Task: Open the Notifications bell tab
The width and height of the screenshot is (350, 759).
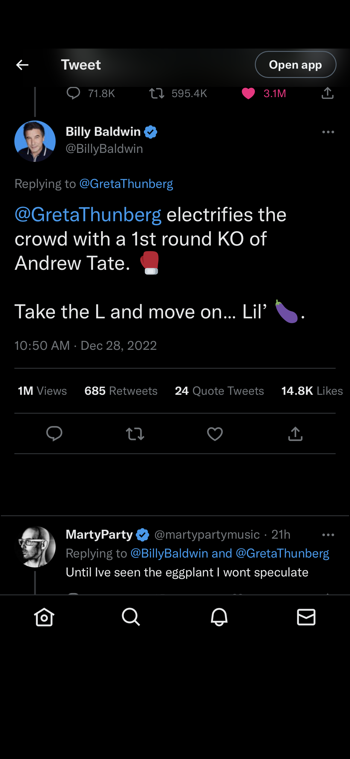Action: click(x=219, y=617)
